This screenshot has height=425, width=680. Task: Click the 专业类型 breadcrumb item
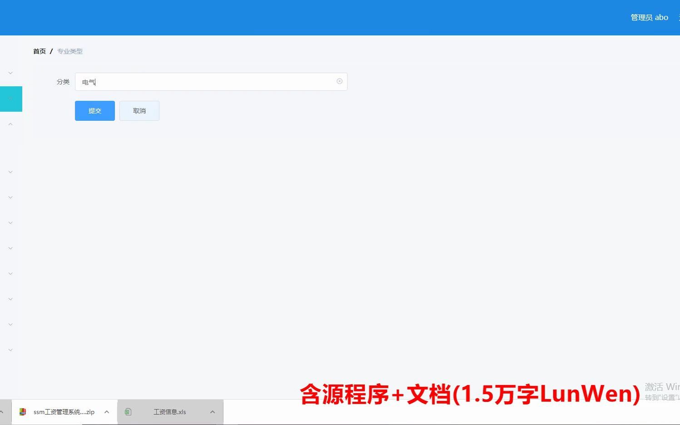[70, 51]
